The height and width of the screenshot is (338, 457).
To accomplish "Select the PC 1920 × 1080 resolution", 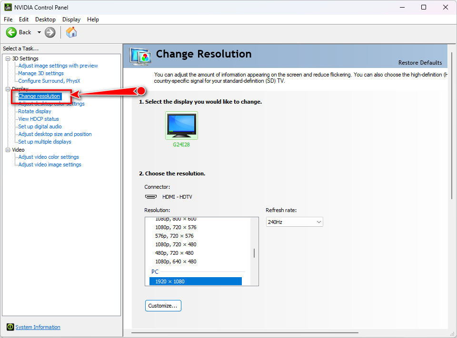I will tap(196, 281).
